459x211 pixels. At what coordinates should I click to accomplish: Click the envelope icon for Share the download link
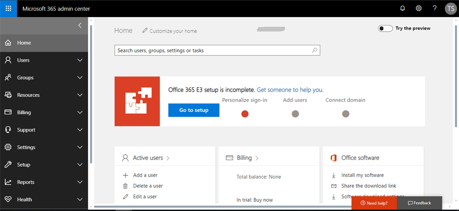(333, 186)
